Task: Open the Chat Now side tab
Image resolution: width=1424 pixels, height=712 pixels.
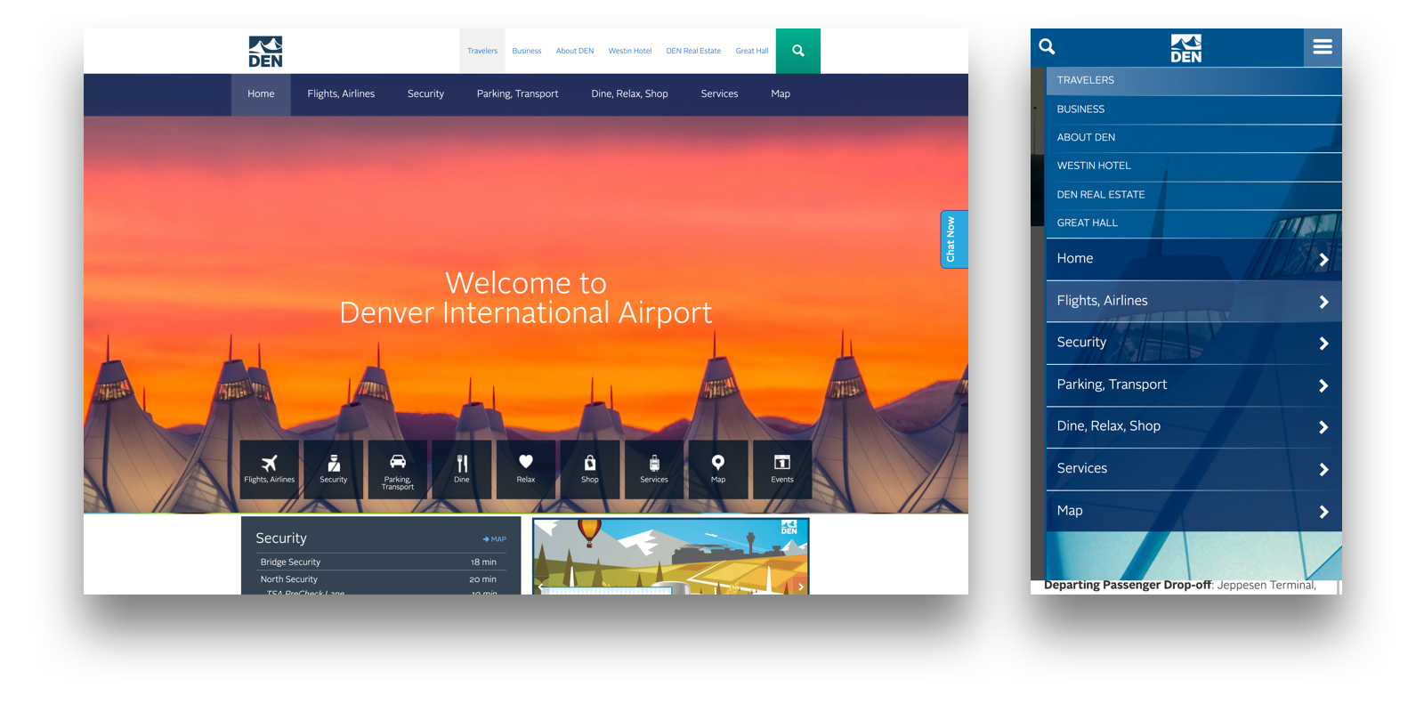Action: pyautogui.click(x=954, y=239)
